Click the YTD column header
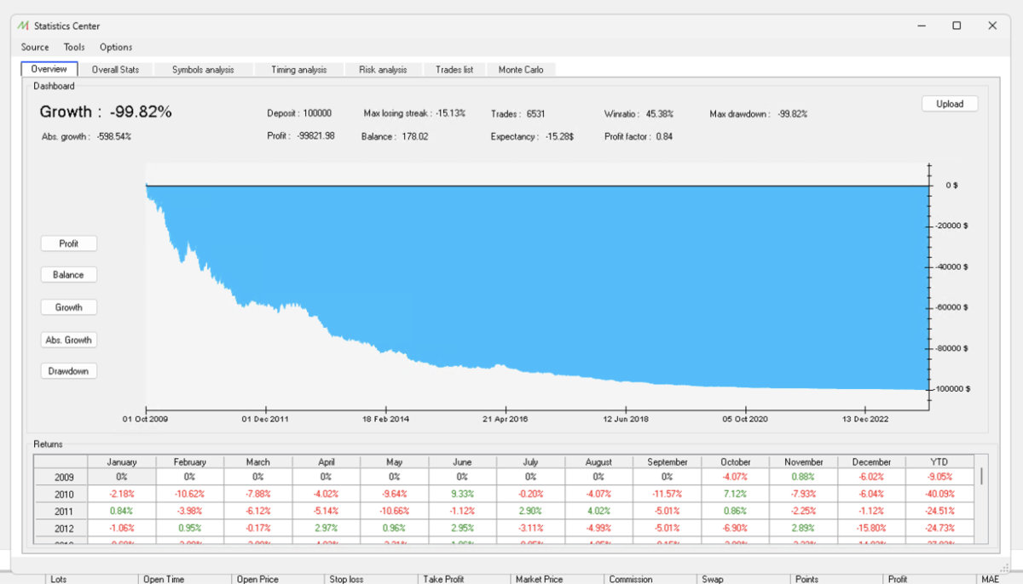 939,462
